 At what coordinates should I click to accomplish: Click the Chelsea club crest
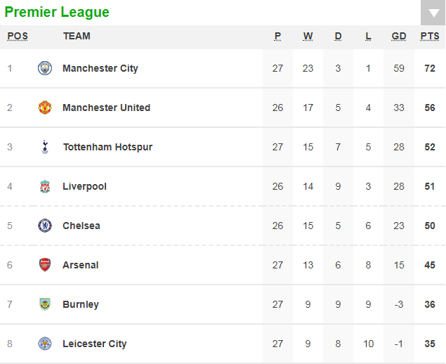pyautogui.click(x=45, y=226)
